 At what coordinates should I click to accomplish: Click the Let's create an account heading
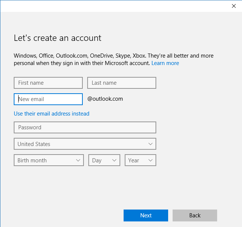point(58,38)
